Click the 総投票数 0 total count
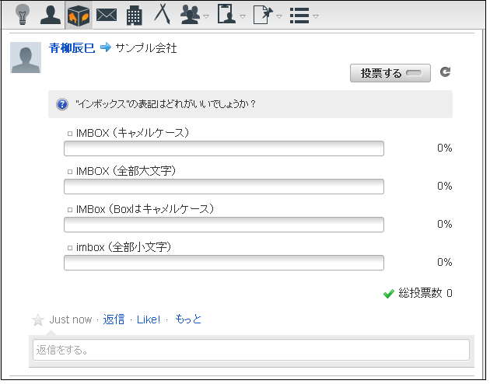The height and width of the screenshot is (384, 490). [x=425, y=293]
